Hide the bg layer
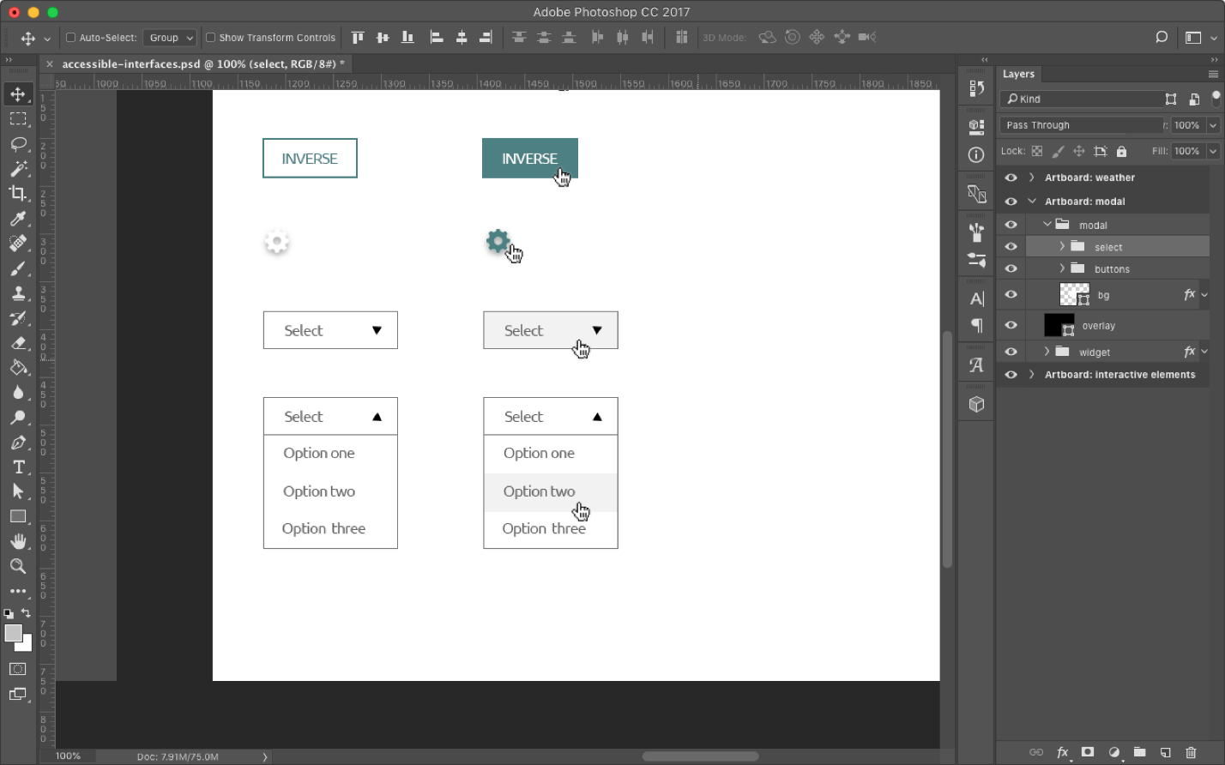Image resolution: width=1225 pixels, height=765 pixels. coord(1011,295)
